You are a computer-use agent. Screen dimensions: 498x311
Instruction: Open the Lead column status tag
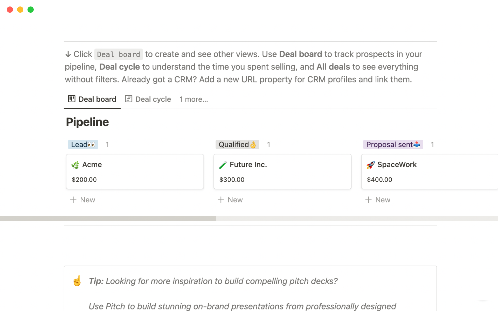click(83, 144)
